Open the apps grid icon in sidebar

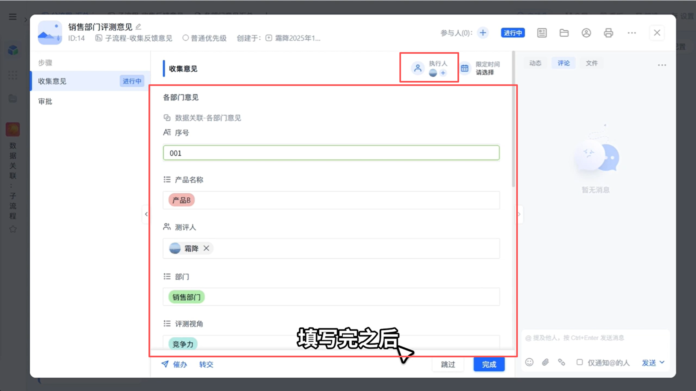click(x=13, y=75)
